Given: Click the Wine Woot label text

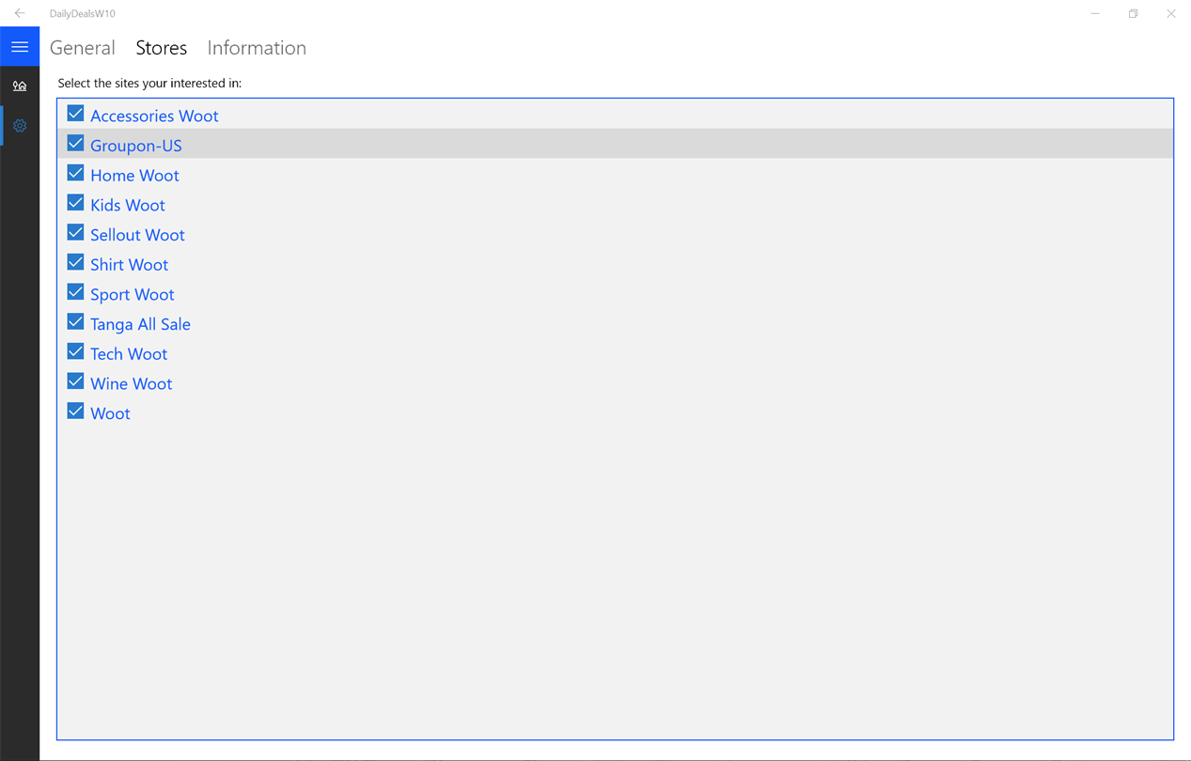Looking at the screenshot, I should [132, 383].
